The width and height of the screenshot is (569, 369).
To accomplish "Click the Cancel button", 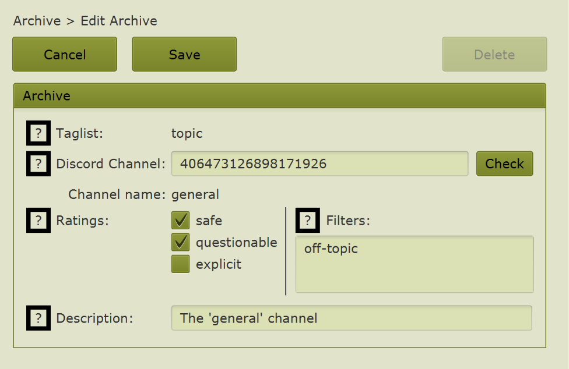I will [x=64, y=54].
